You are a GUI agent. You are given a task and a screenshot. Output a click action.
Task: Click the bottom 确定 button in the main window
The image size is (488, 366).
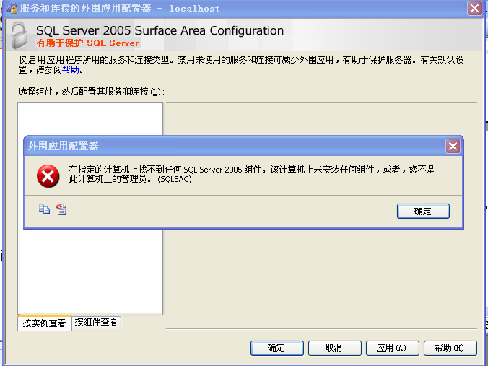(x=276, y=348)
